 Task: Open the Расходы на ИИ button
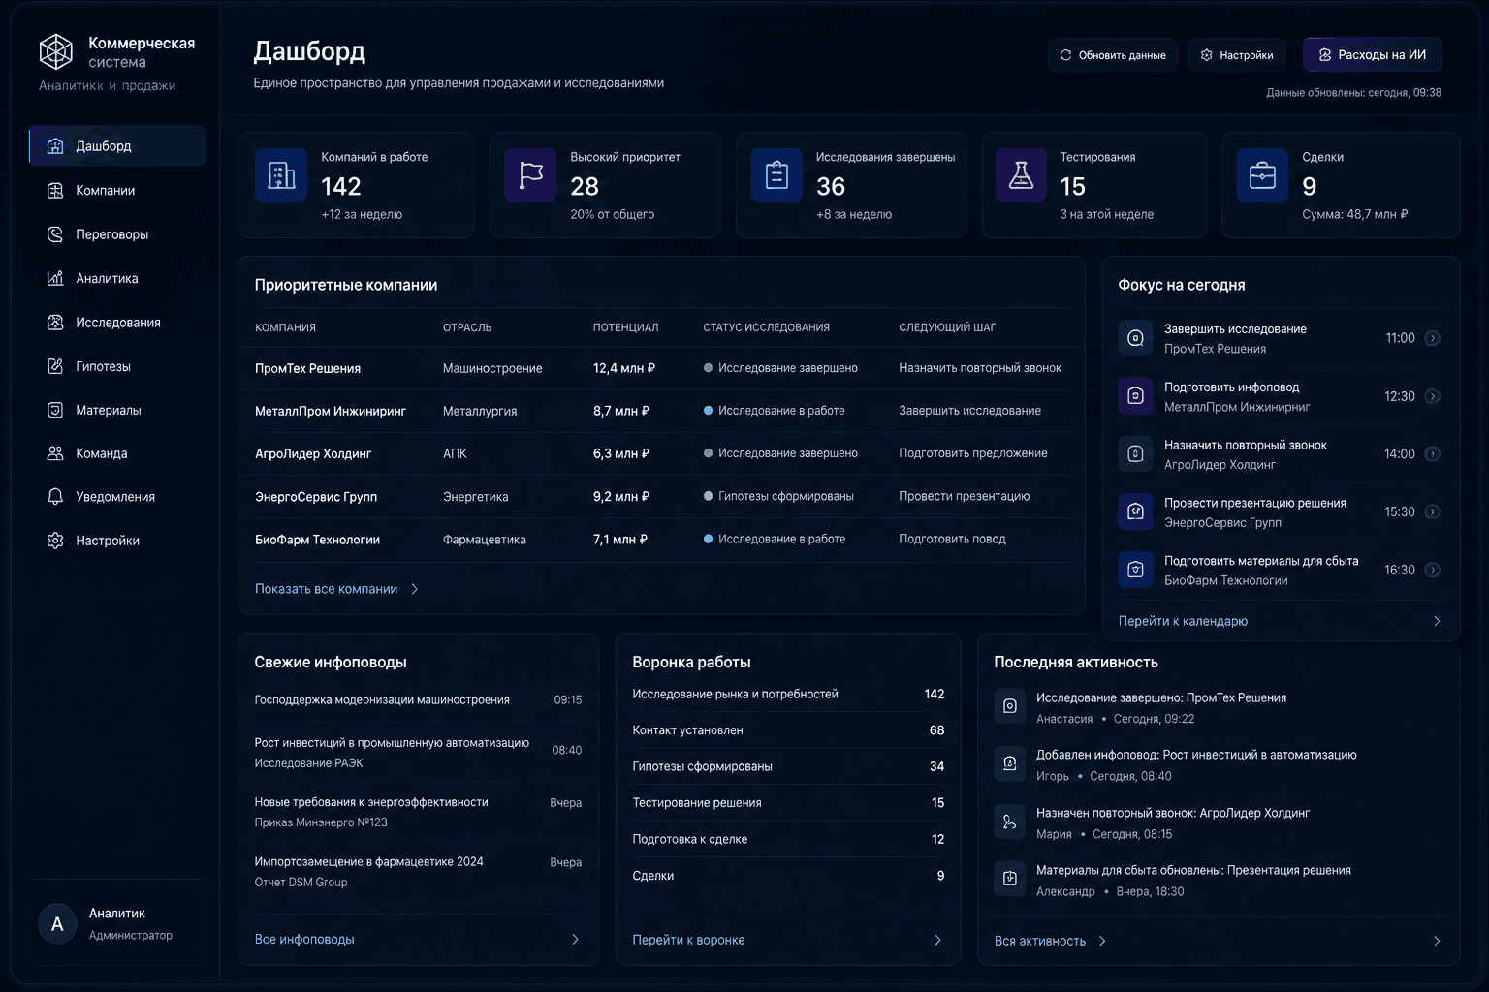[1372, 55]
